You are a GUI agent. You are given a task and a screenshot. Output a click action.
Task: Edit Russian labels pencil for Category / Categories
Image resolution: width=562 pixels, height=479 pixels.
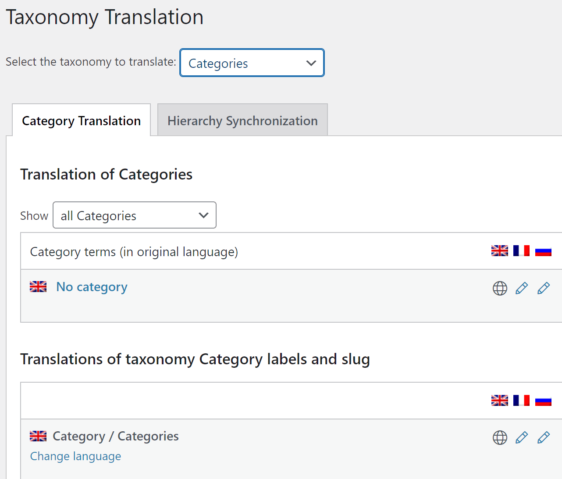[x=544, y=437]
